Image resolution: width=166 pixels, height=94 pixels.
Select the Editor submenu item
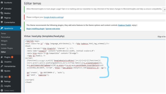pos(3,52)
